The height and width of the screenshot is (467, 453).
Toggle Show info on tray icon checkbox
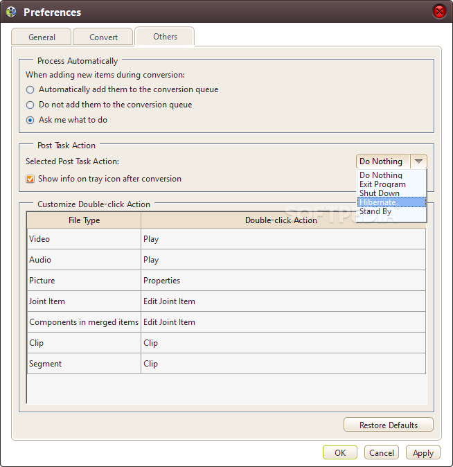pyautogui.click(x=30, y=179)
